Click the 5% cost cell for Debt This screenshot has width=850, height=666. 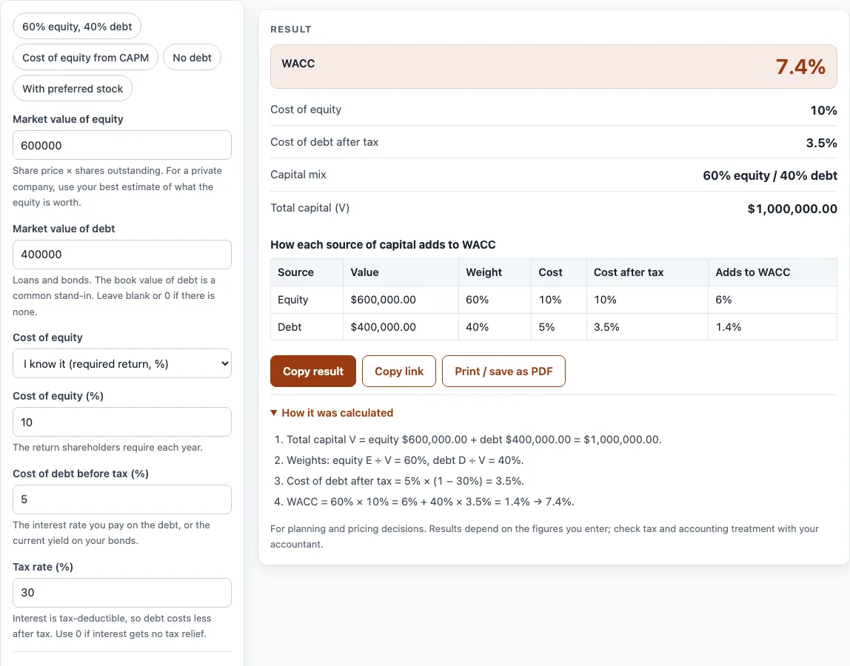point(559,327)
